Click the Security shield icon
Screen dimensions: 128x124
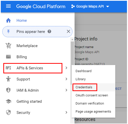pyautogui.click(x=8, y=112)
